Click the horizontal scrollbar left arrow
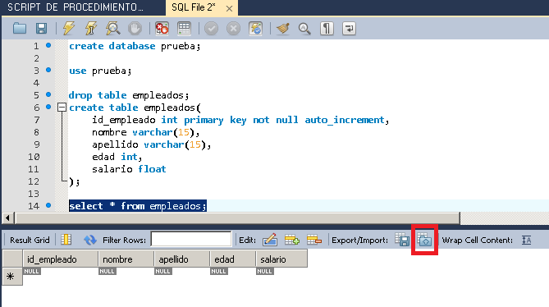Image resolution: width=549 pixels, height=307 pixels. coord(7,218)
